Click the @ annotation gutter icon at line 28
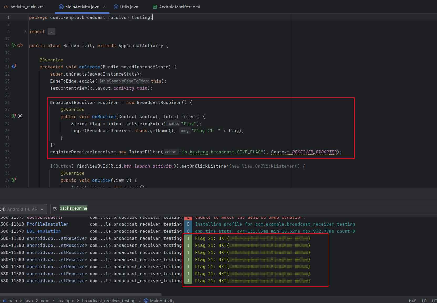This screenshot has width=437, height=303. 20,116
